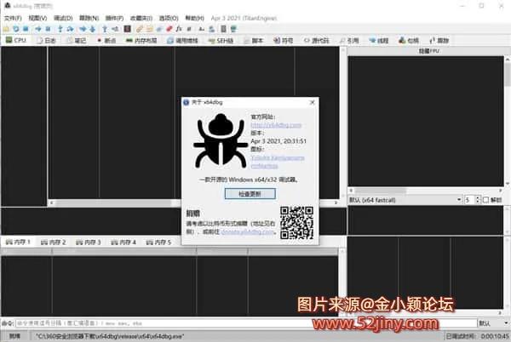Click the calculator toolbar icon
Screen dimensions: 511x342
(x=223, y=29)
